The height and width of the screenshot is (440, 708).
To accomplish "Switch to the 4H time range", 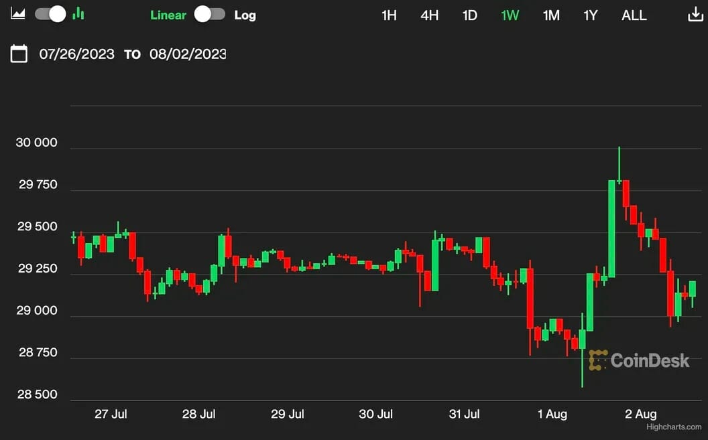I will point(429,15).
